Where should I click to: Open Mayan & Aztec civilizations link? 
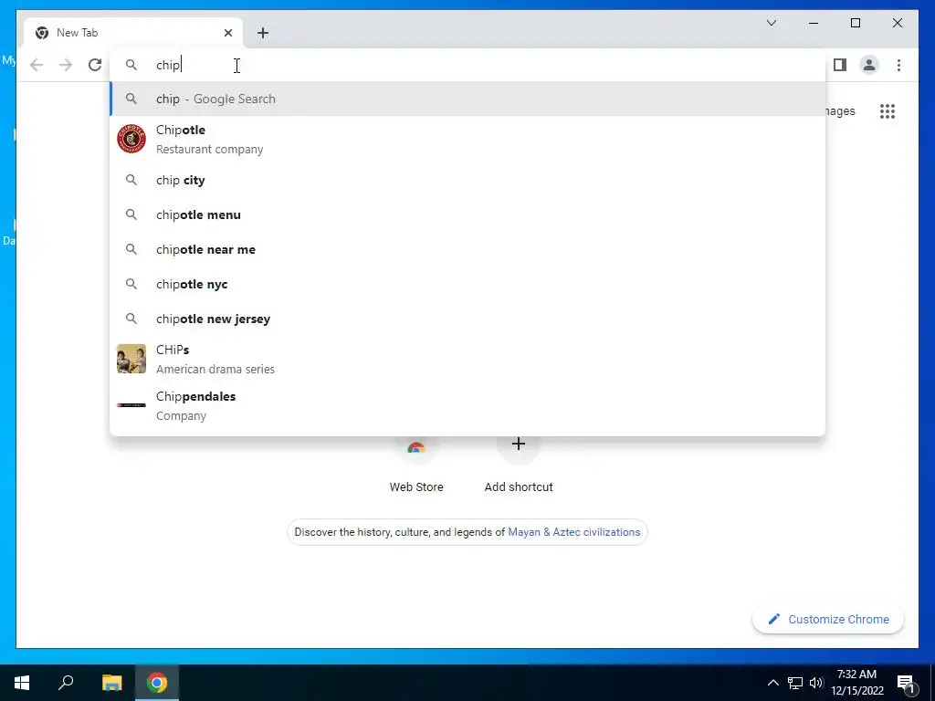pyautogui.click(x=573, y=532)
